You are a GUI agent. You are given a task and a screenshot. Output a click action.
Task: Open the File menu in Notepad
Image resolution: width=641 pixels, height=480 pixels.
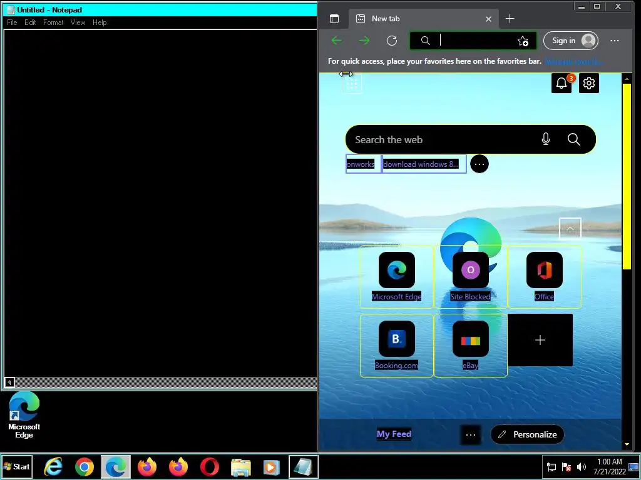[x=13, y=22]
